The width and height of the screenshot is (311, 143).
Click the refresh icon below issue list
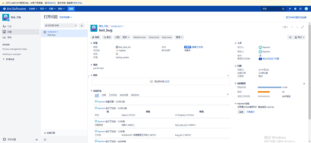tap(45, 140)
